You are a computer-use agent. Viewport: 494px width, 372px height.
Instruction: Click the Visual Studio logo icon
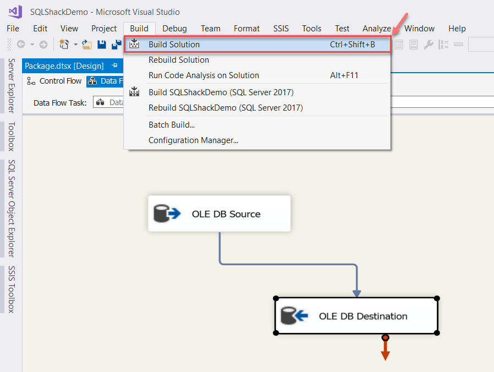(15, 12)
